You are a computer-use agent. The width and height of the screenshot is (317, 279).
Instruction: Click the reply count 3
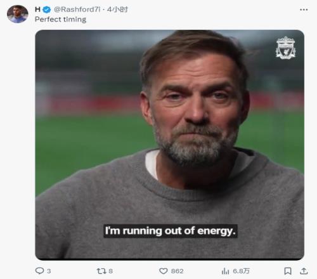49,271
